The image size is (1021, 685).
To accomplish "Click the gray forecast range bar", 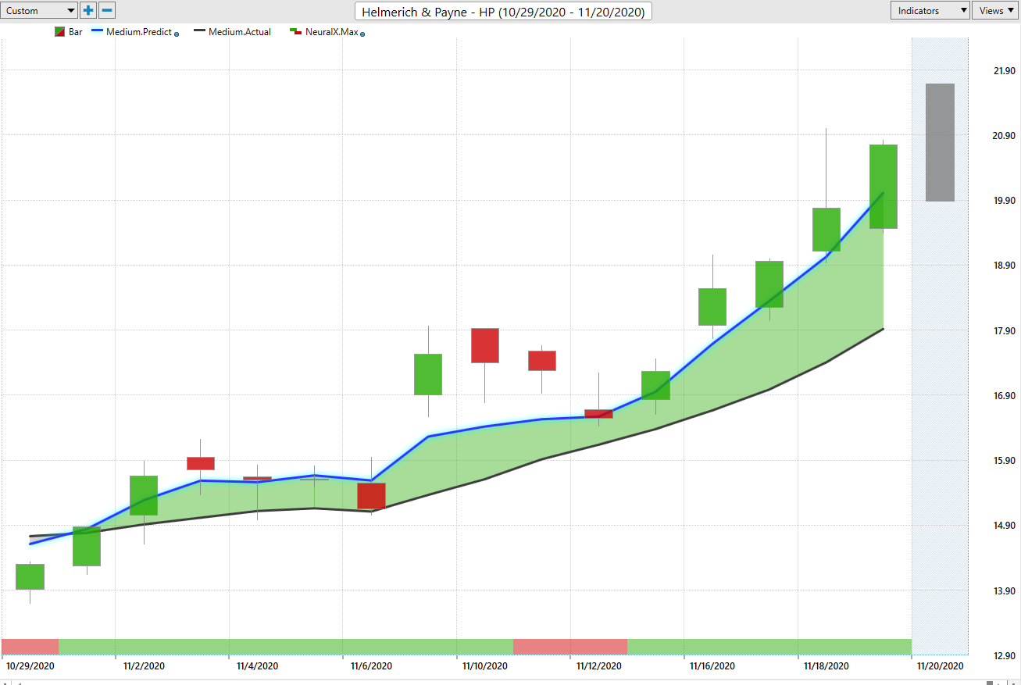I will (940, 142).
